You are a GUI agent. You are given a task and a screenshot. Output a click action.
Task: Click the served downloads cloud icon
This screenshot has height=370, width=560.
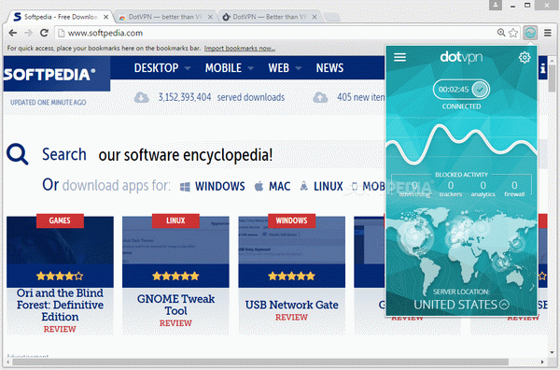click(142, 97)
